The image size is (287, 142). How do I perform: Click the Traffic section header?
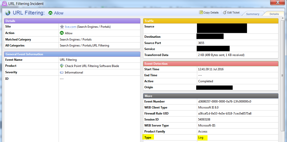pos(211,21)
